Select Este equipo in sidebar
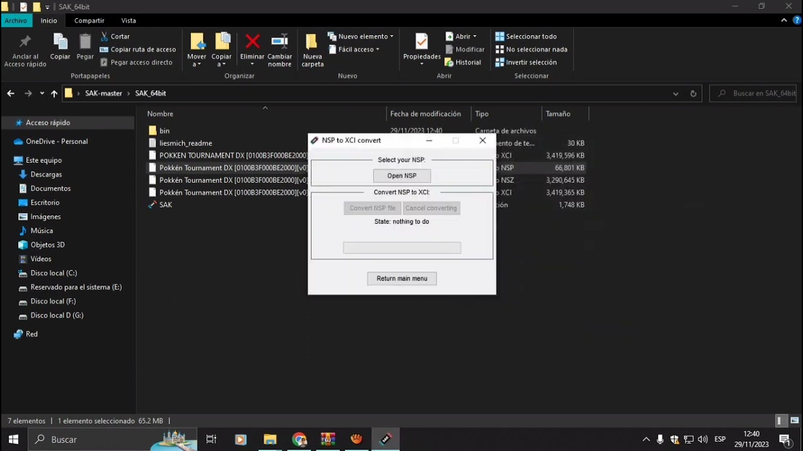 [43, 160]
